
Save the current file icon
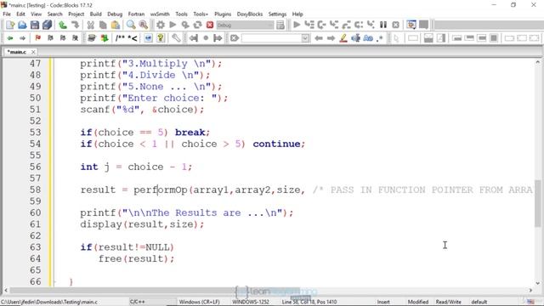[x=35, y=25]
